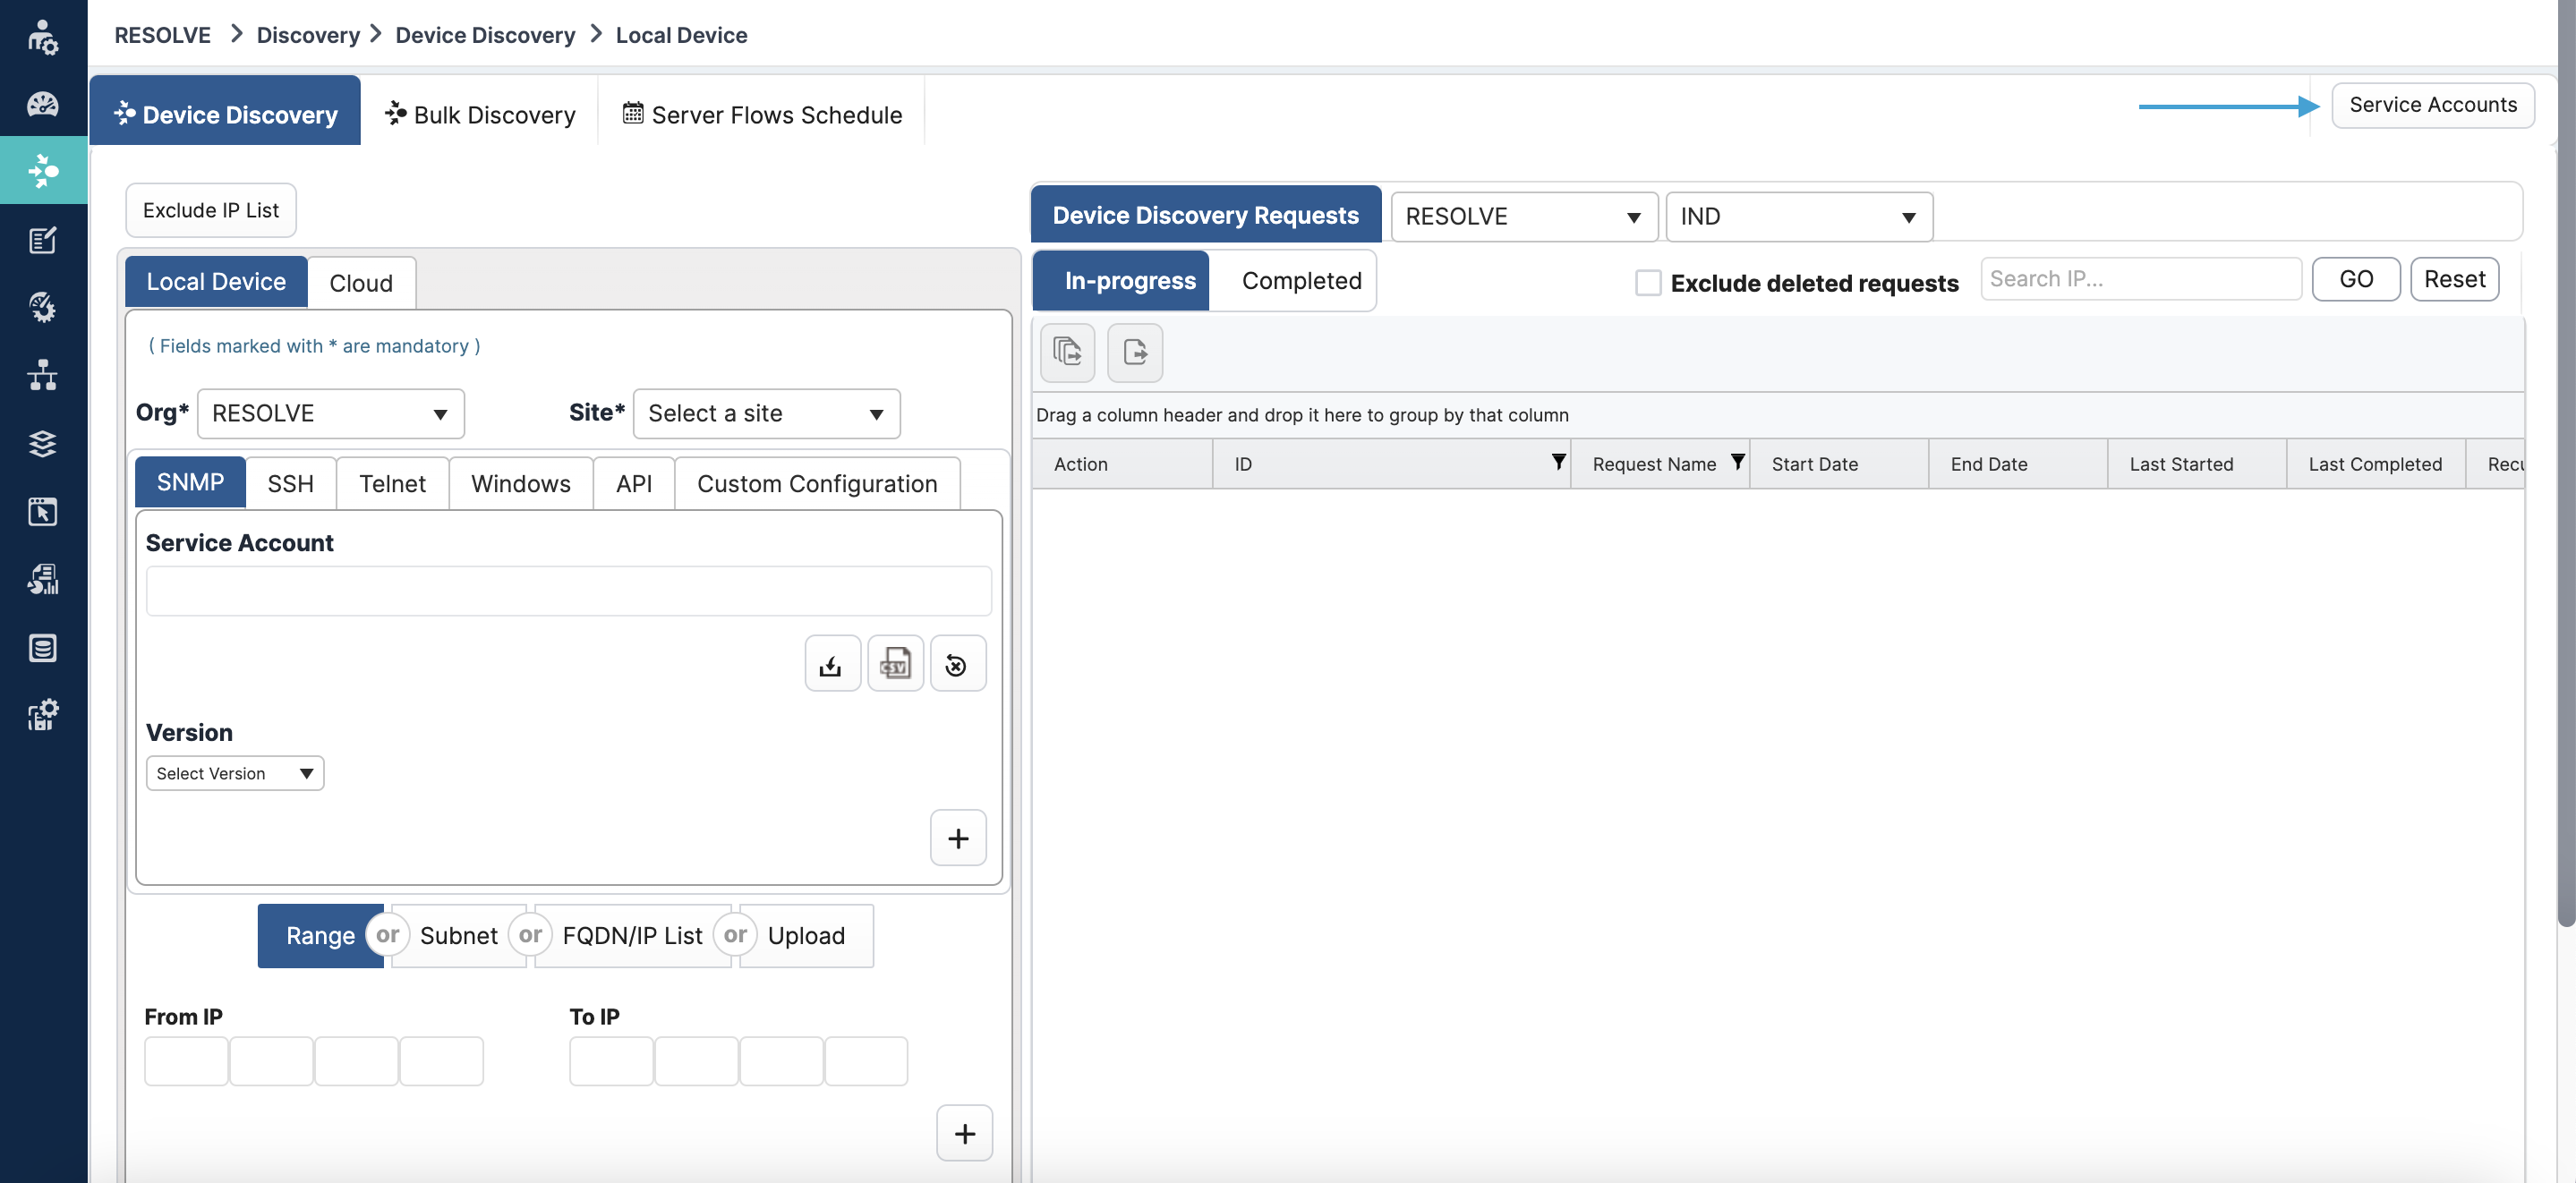The height and width of the screenshot is (1183, 2576).
Task: Toggle Exclude deleted requests checkbox
Action: (1647, 283)
